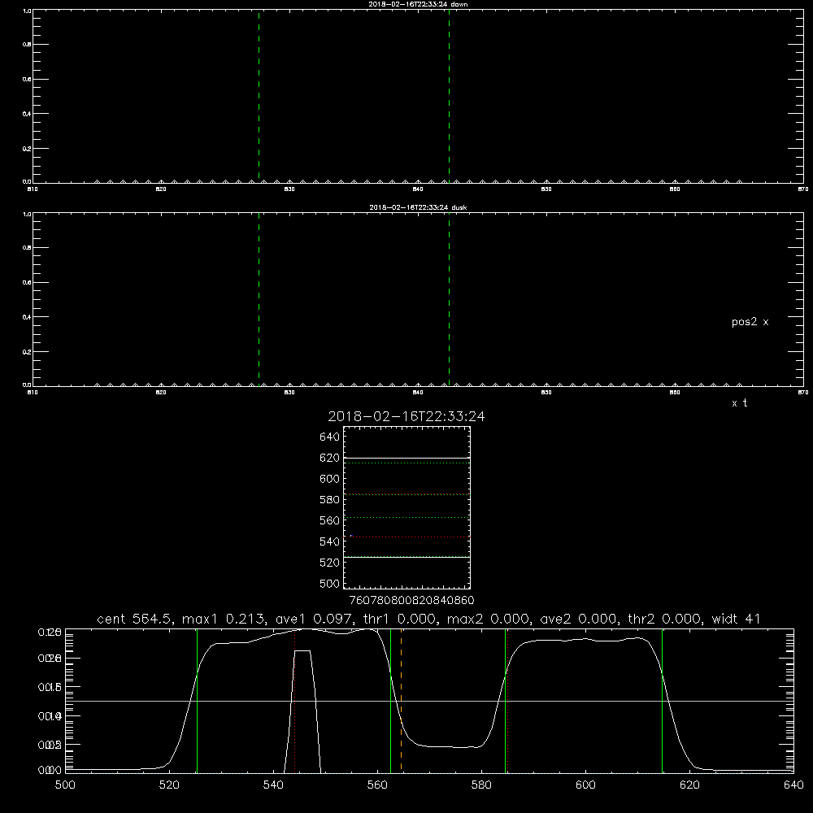Click 'cent 564.5' in bottom plot title
The height and width of the screenshot is (813, 813).
(135, 619)
